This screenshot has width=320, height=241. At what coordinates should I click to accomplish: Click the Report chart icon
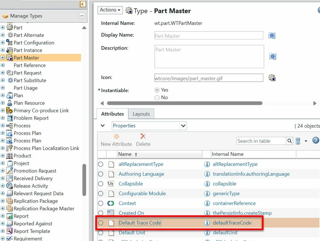tap(10, 216)
